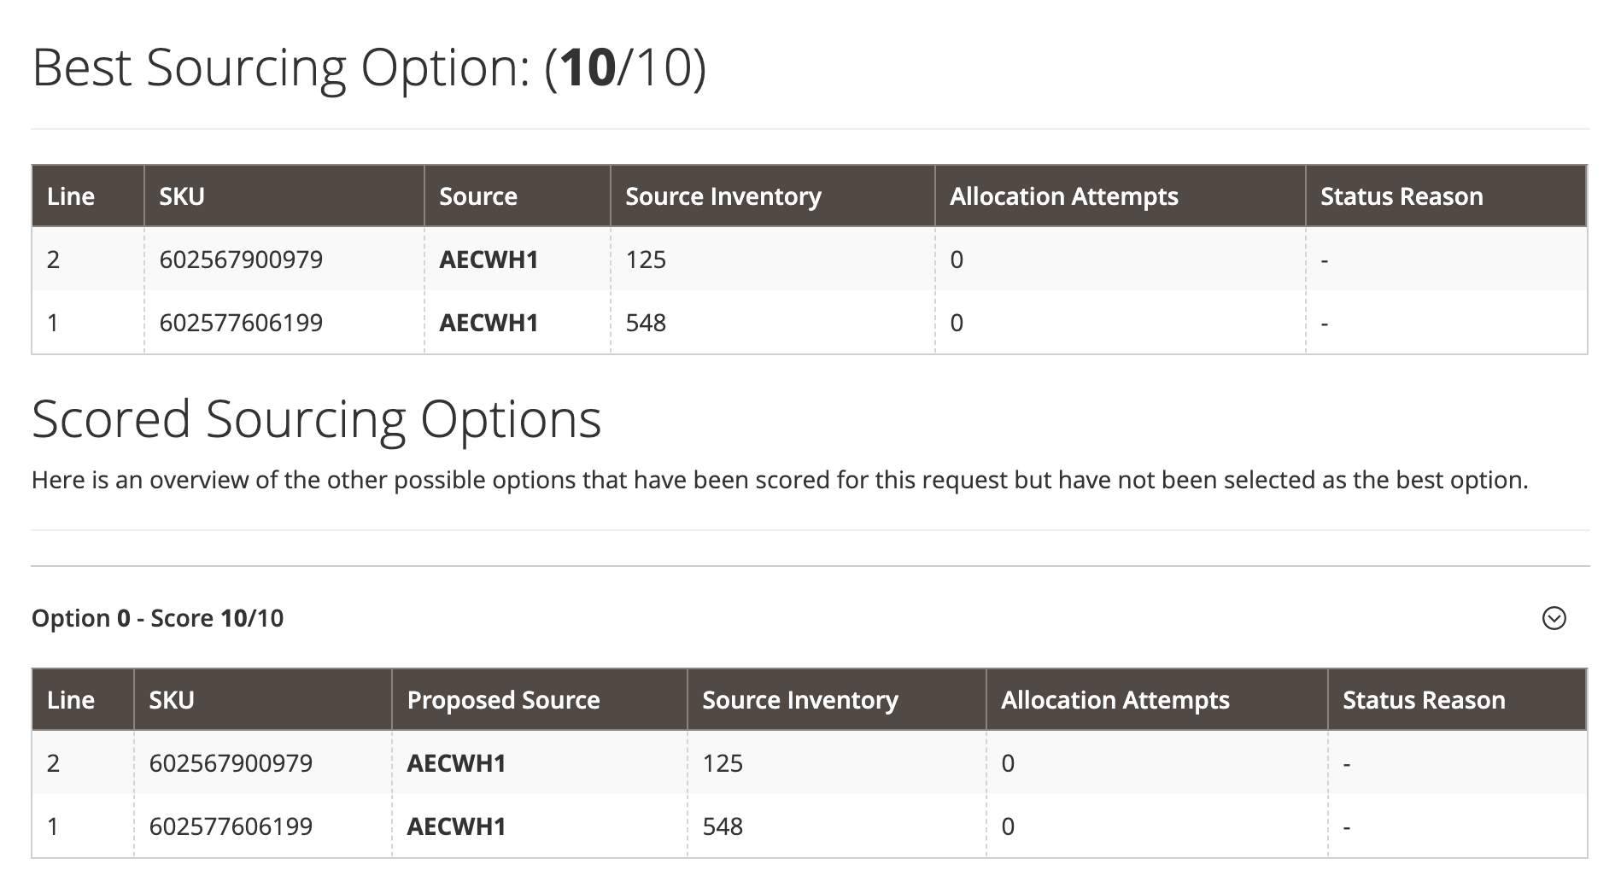Click AECWH1 source for SKU 602567900979 in top table
This screenshot has height=893, width=1621.
coord(489,260)
